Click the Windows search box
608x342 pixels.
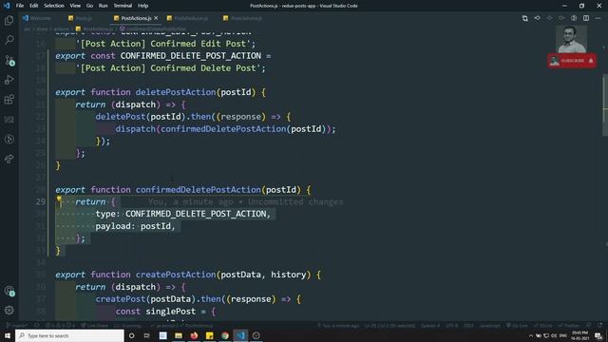pos(69,335)
